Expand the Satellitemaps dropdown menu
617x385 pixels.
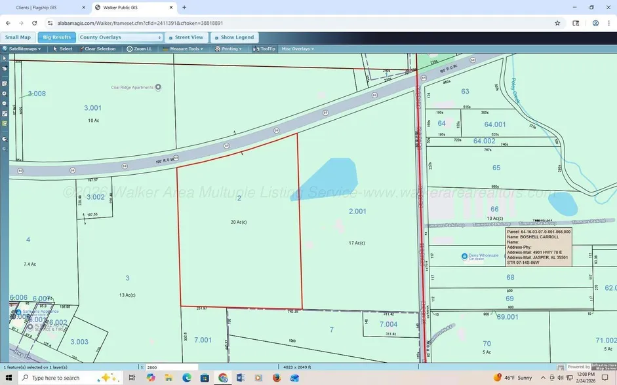click(x=23, y=49)
